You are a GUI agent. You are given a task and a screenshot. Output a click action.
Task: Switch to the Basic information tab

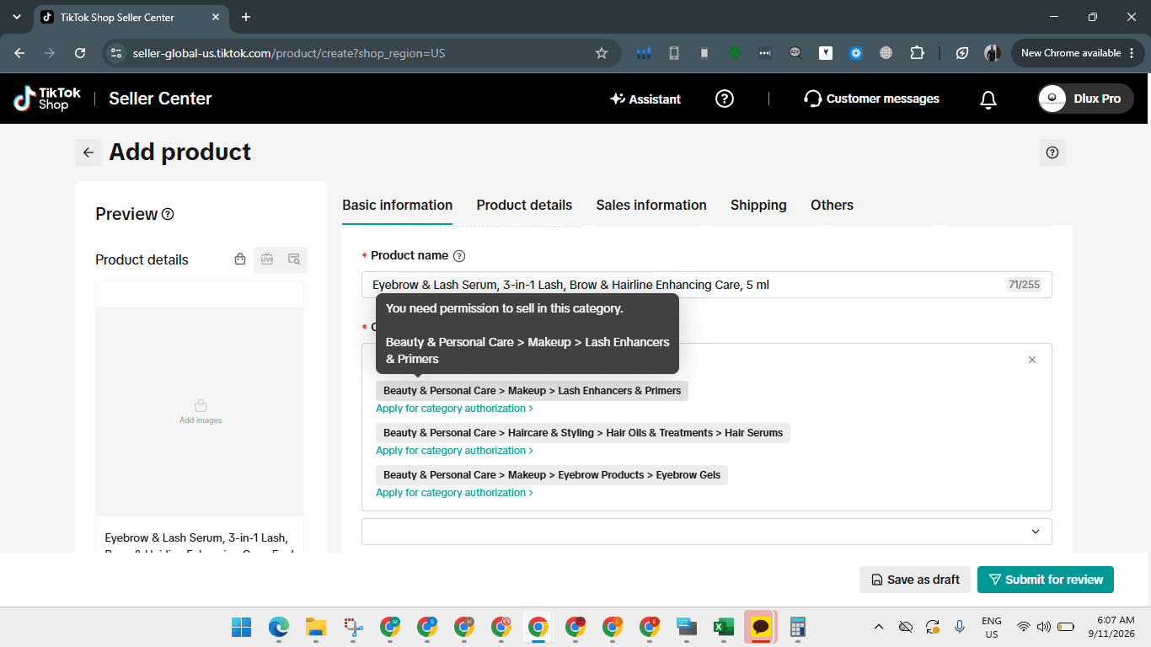tap(398, 205)
